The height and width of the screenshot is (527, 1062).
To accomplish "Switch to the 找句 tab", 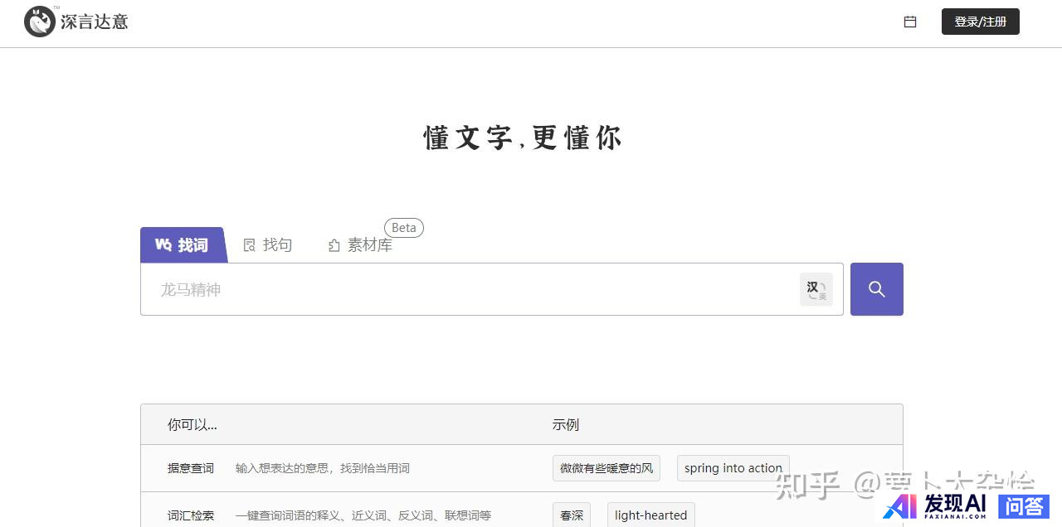I will tap(268, 245).
